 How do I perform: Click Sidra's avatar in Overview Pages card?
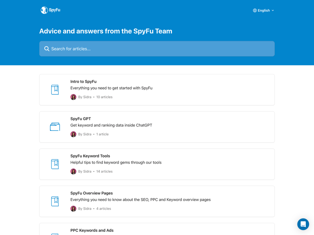[73, 209]
